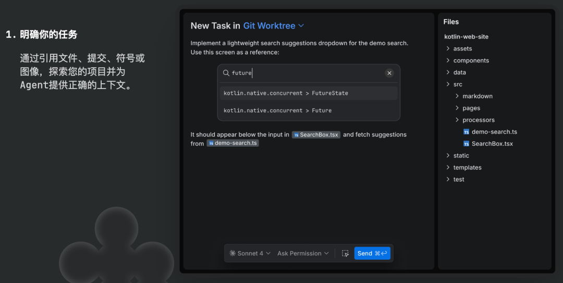Viewport: 563px width, 283px height.
Task: Open the Ask Permission dropdown
Action: [x=303, y=253]
